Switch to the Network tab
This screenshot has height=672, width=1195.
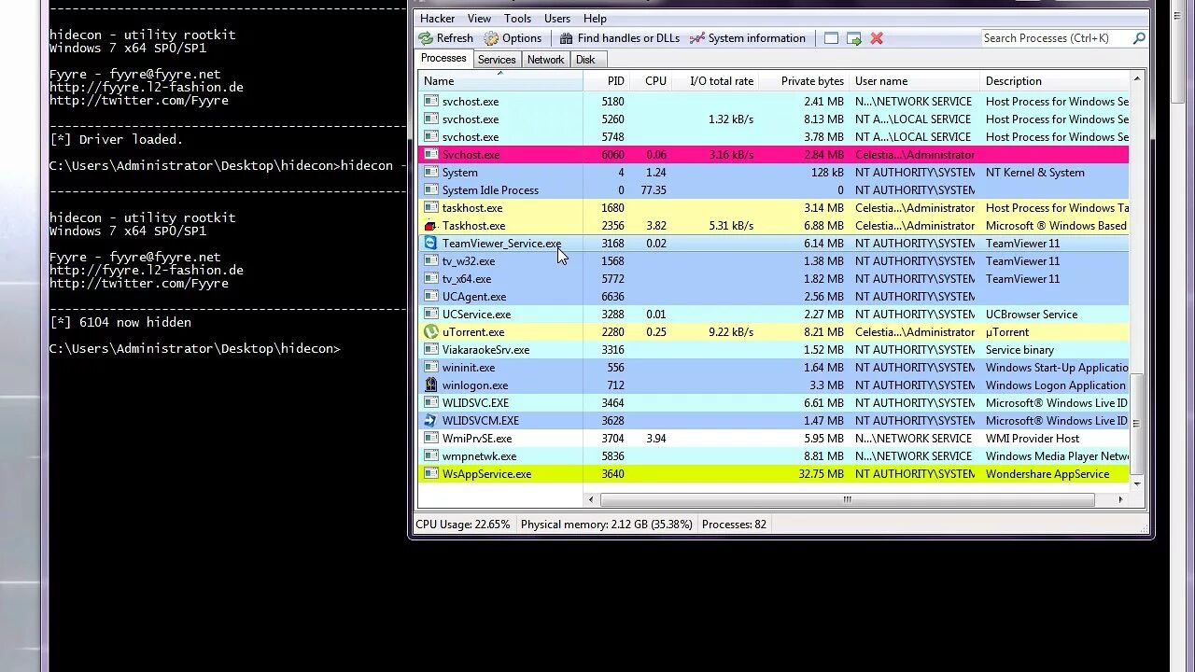click(x=545, y=60)
